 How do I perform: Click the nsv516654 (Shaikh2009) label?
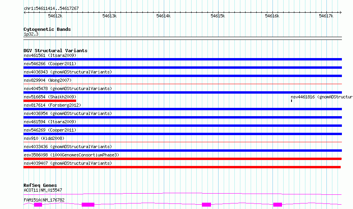click(x=50, y=97)
